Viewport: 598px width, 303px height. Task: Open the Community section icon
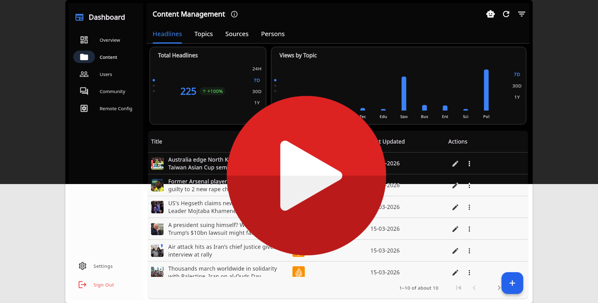tap(84, 91)
